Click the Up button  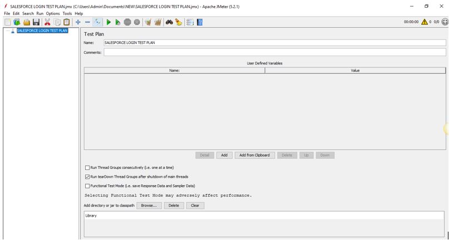(307, 155)
